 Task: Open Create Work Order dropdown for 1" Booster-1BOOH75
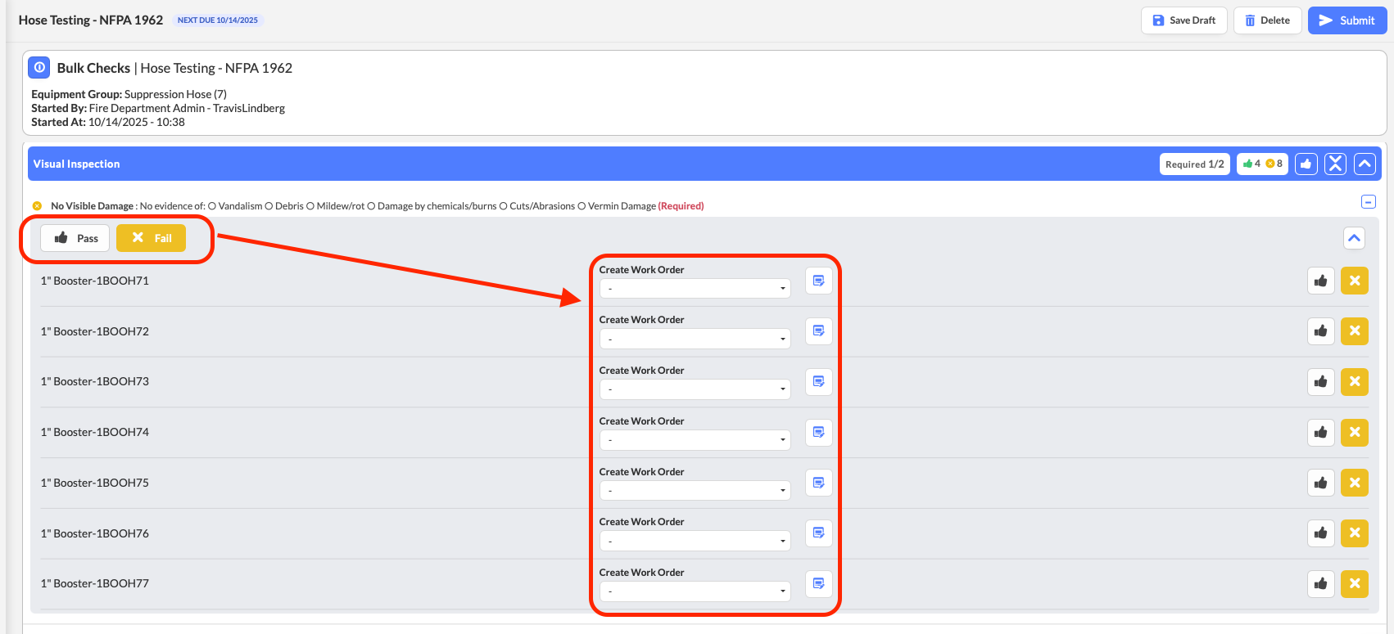tap(695, 491)
